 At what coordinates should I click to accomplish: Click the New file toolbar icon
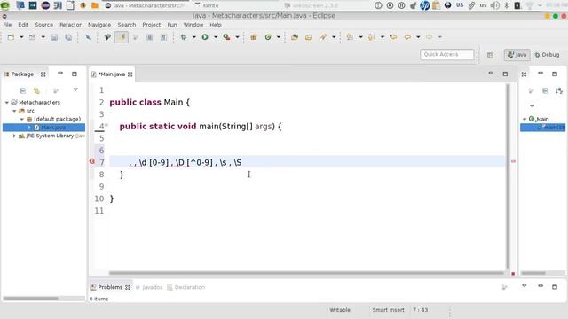pos(11,37)
